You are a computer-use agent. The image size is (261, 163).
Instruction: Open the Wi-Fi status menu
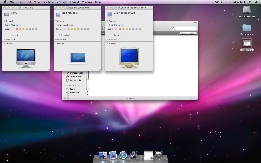tap(217, 2)
